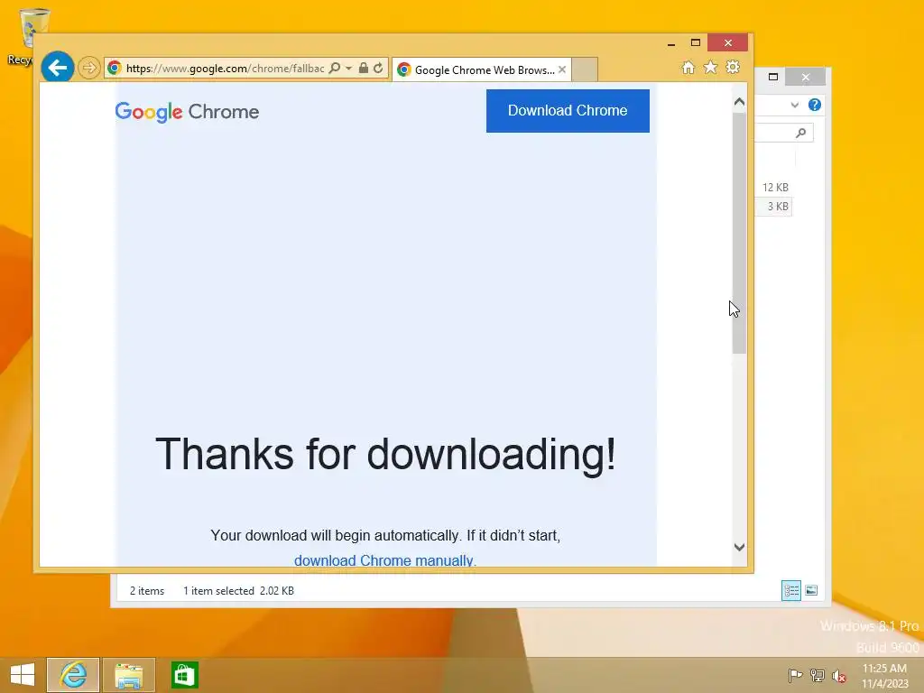Expand the ribbon chevron in File Explorer
Screen dimensions: 924x693
point(794,105)
